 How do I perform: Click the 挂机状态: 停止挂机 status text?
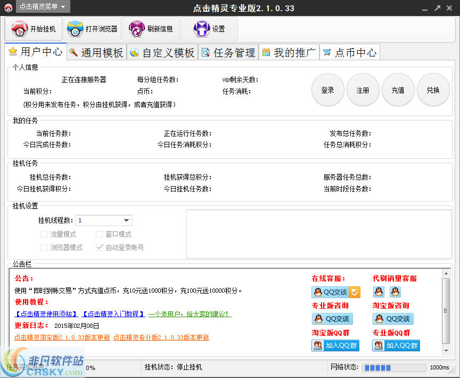(174, 367)
